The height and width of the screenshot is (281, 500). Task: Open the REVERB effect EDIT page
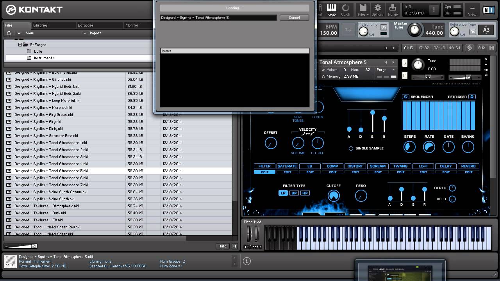(x=468, y=172)
